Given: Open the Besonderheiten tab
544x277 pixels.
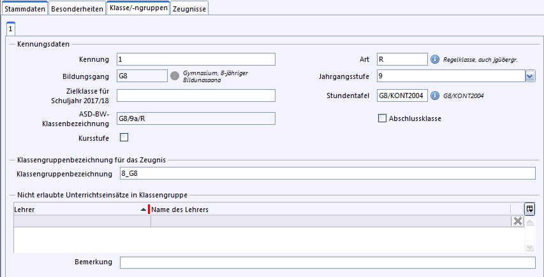Looking at the screenshot, I should tap(77, 10).
